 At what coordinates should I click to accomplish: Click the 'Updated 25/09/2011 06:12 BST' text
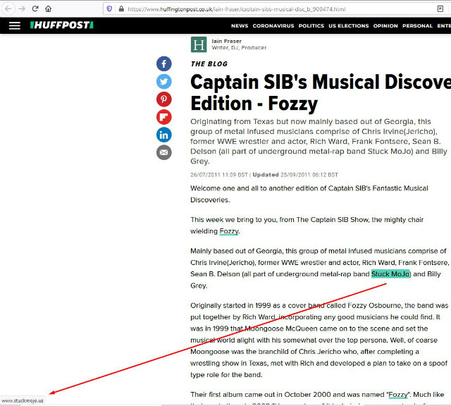295,175
